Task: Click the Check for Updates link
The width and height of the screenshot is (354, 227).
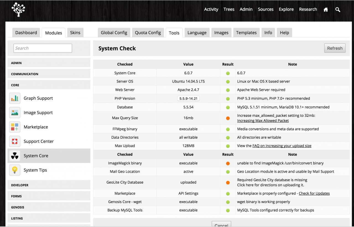Action: coord(314,193)
